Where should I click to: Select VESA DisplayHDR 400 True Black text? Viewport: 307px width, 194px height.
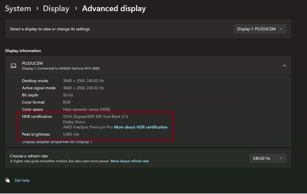point(96,116)
